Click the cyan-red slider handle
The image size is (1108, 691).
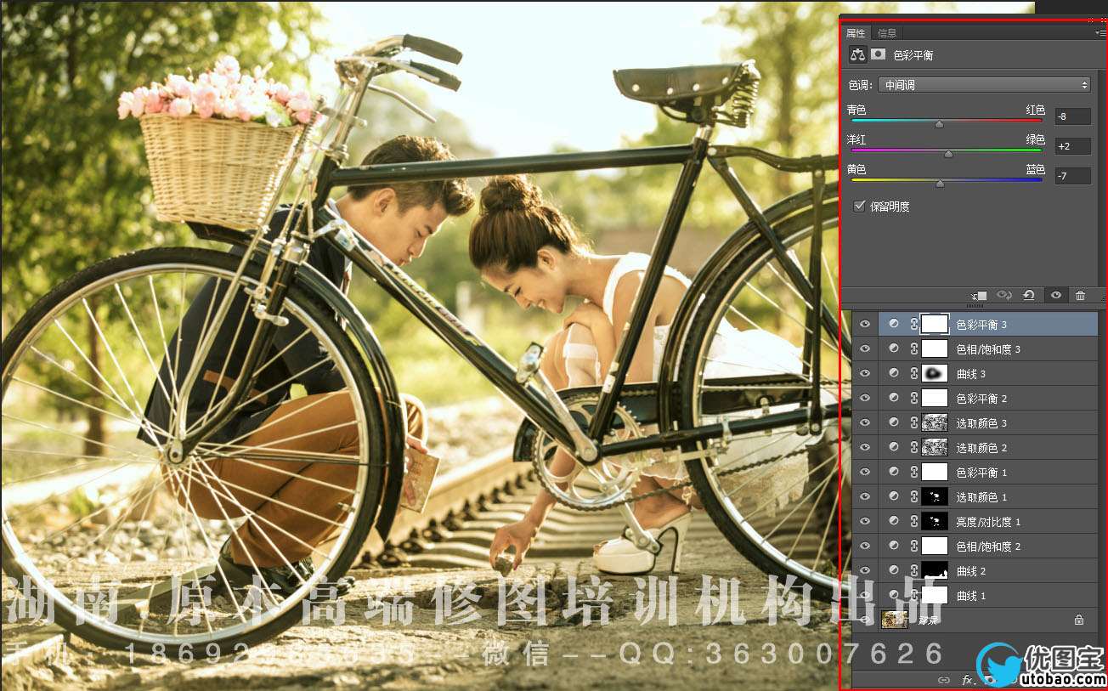[x=939, y=123]
